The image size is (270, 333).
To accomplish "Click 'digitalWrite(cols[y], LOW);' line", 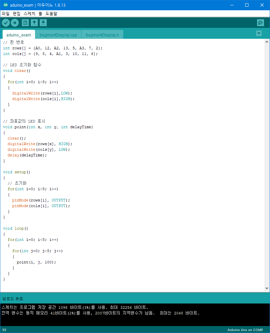I will [39, 149].
